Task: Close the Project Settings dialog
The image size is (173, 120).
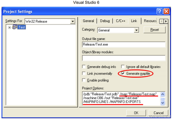Action: (x=166, y=11)
